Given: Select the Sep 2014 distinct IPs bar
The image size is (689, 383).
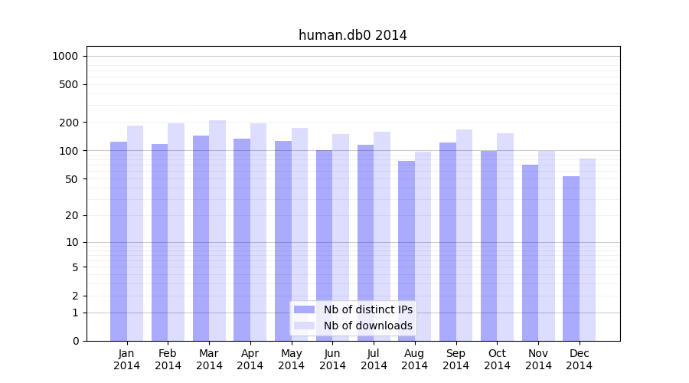Looking at the screenshot, I should [447, 241].
